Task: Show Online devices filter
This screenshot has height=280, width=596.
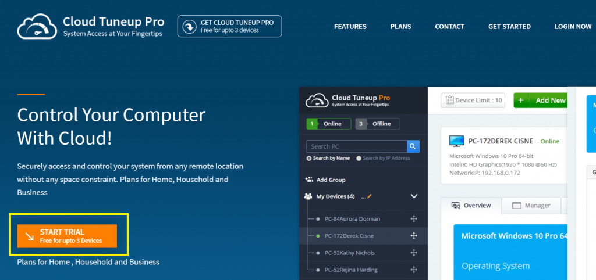Action: click(329, 124)
